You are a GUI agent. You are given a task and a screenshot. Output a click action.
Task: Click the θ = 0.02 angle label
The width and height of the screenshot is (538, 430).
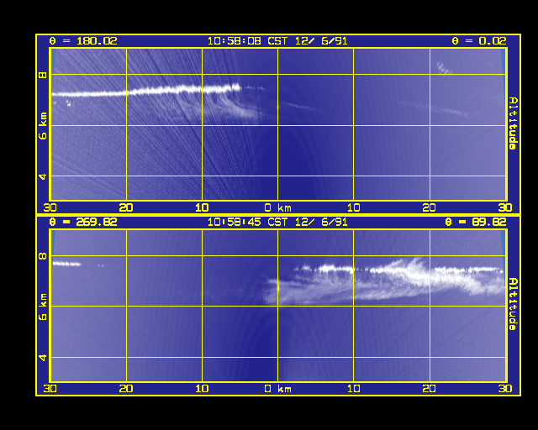tap(479, 41)
